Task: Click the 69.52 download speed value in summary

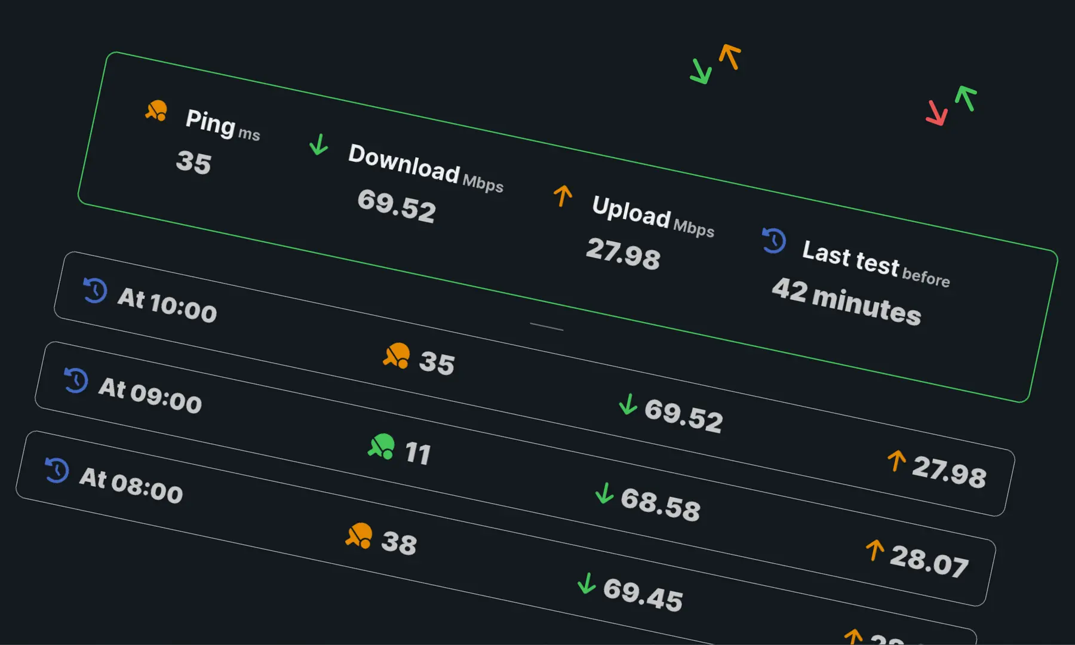Action: click(397, 205)
